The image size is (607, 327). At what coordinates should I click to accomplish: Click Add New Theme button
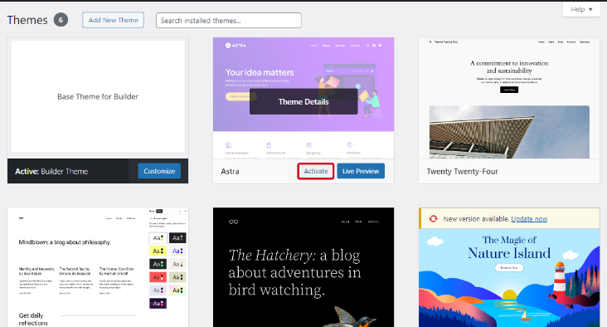pos(113,20)
